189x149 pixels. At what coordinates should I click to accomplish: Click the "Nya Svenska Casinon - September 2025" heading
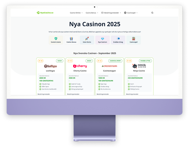(95, 53)
